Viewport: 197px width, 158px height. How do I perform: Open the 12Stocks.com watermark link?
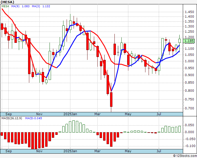(184, 156)
